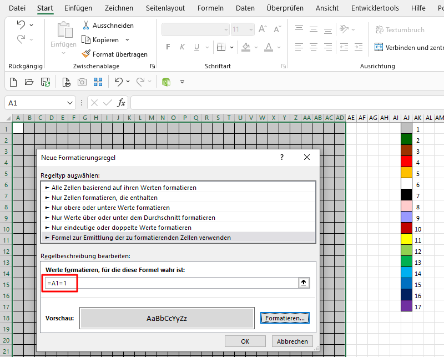Expand the name box dropdown showing A1
This screenshot has height=357, width=444.
point(70,103)
